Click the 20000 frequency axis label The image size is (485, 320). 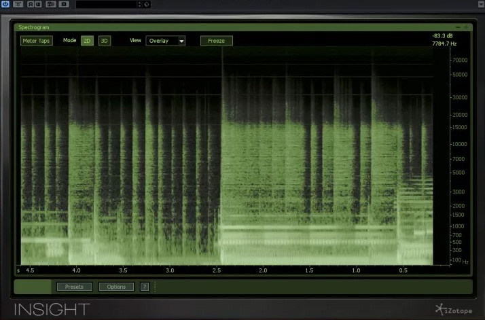point(460,115)
